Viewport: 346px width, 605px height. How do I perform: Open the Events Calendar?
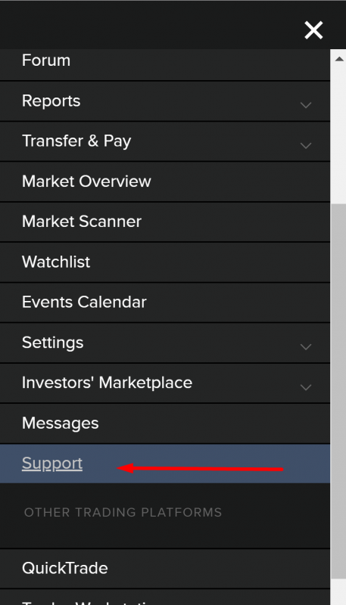click(x=165, y=302)
